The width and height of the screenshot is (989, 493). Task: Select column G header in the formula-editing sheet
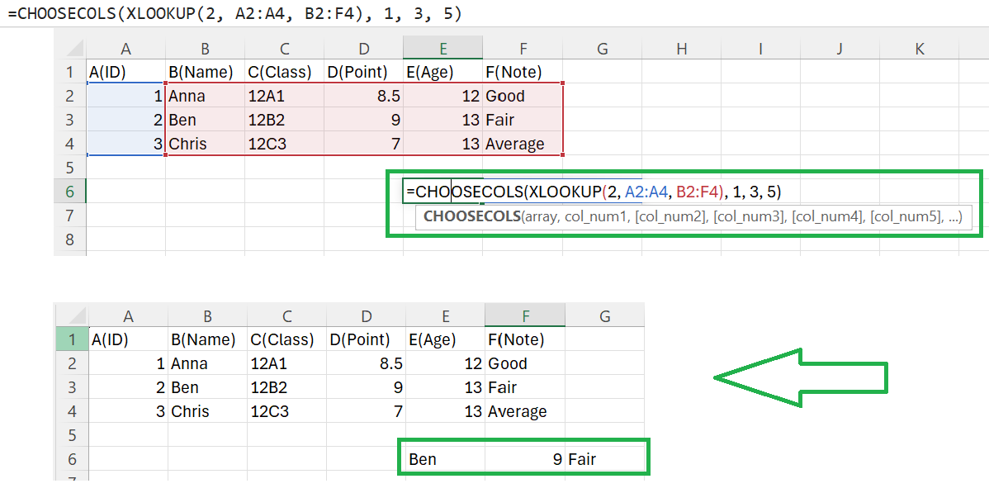tap(601, 49)
